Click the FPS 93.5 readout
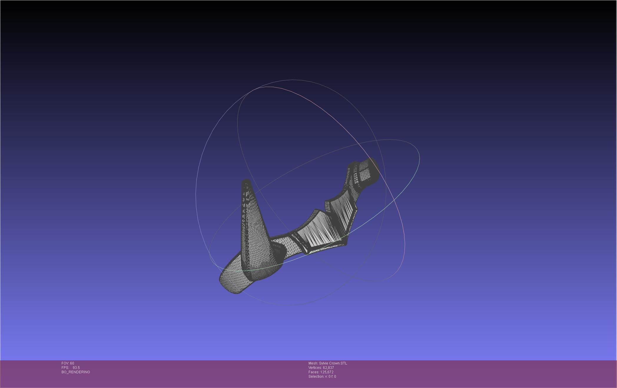The width and height of the screenshot is (617, 388). pyautogui.click(x=71, y=368)
